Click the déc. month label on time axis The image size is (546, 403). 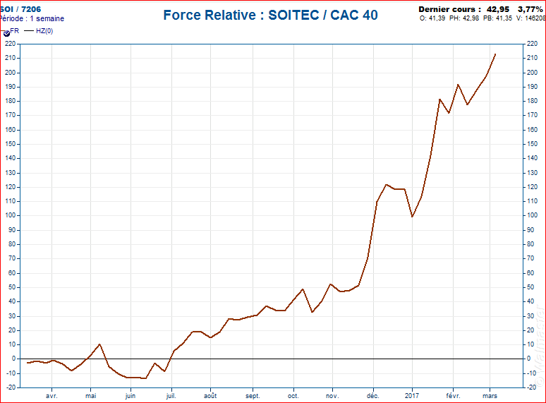click(373, 396)
